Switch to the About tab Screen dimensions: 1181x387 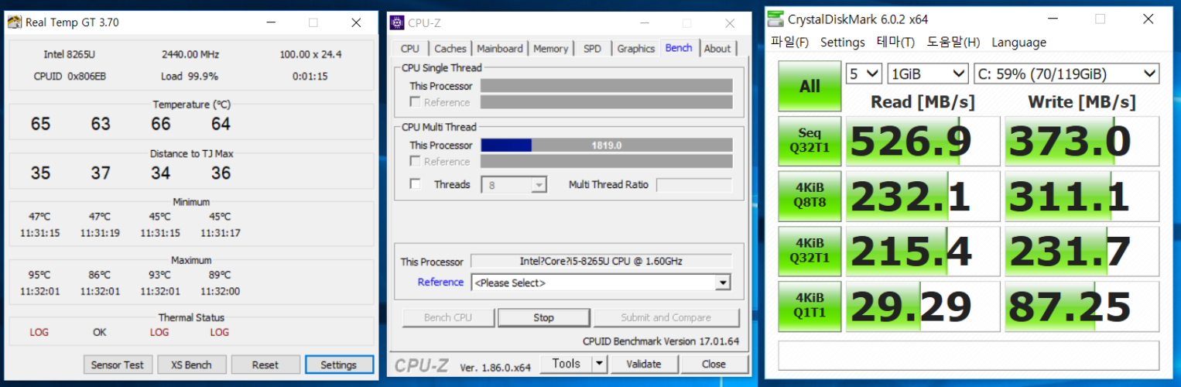point(717,48)
